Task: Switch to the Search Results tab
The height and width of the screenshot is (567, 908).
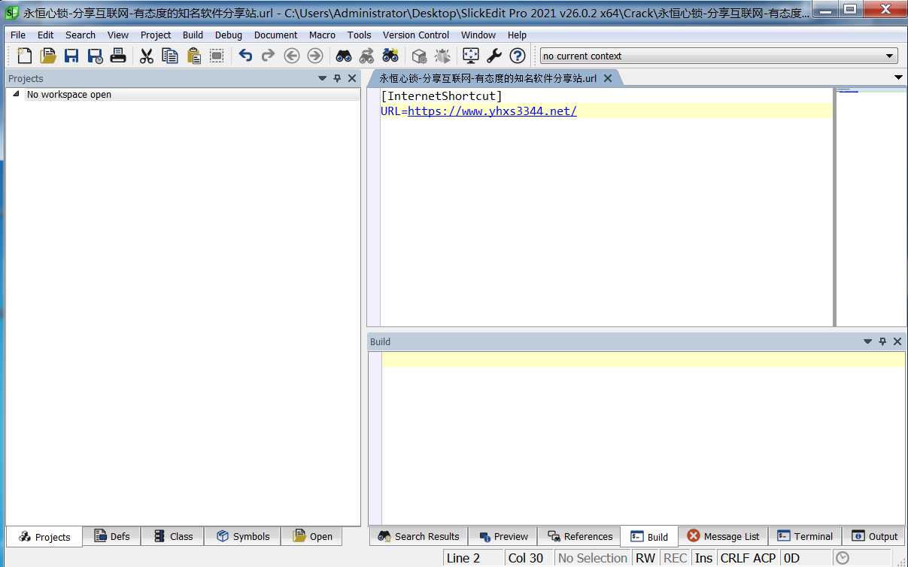Action: [419, 536]
